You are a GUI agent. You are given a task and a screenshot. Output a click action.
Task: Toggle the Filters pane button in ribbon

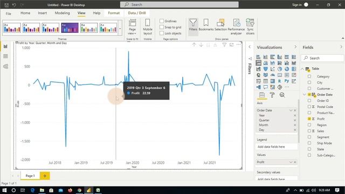point(193,27)
